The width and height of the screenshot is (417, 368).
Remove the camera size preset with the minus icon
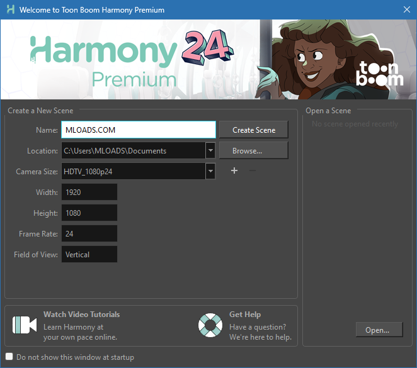(x=253, y=170)
